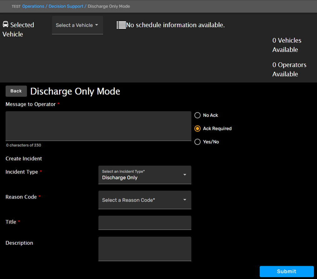
Task: Select the No Ack radio button
Action: click(197, 115)
